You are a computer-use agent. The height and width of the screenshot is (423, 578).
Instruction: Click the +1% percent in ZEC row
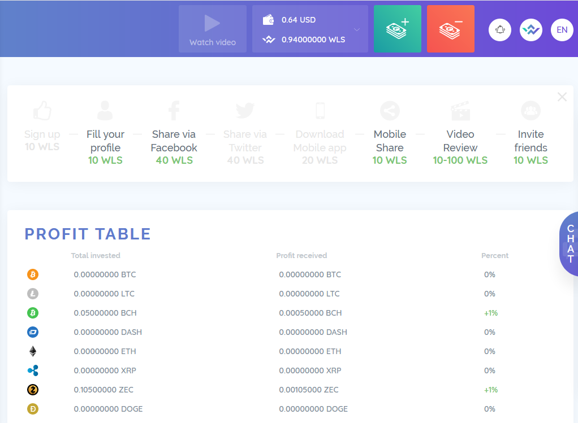point(491,390)
